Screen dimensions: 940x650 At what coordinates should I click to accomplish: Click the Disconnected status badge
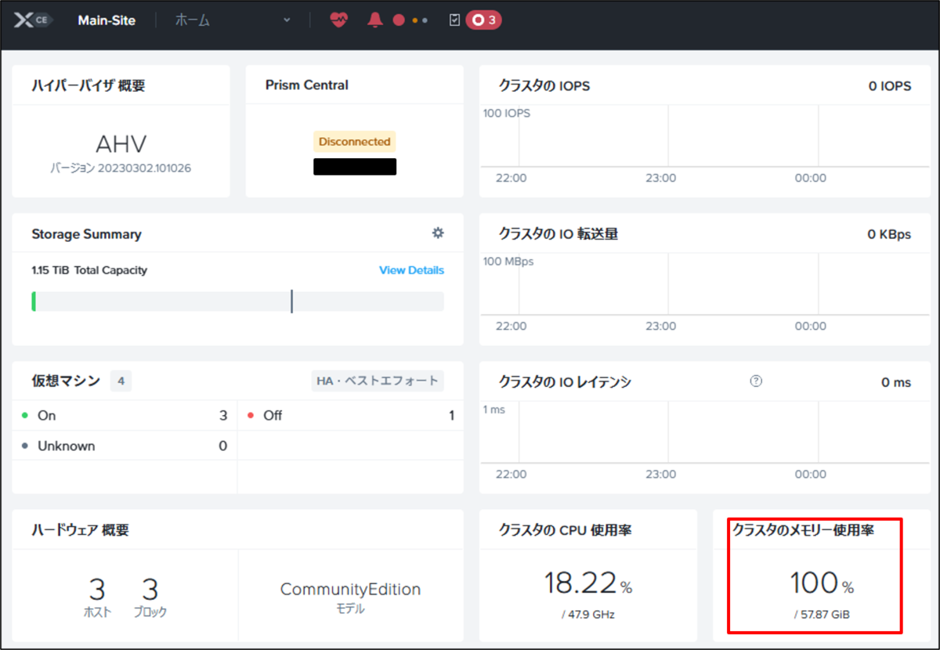355,142
